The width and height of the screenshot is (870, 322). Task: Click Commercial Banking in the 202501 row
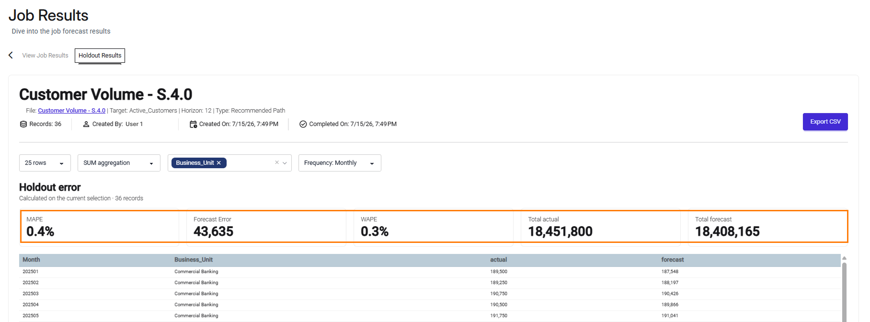pyautogui.click(x=196, y=272)
